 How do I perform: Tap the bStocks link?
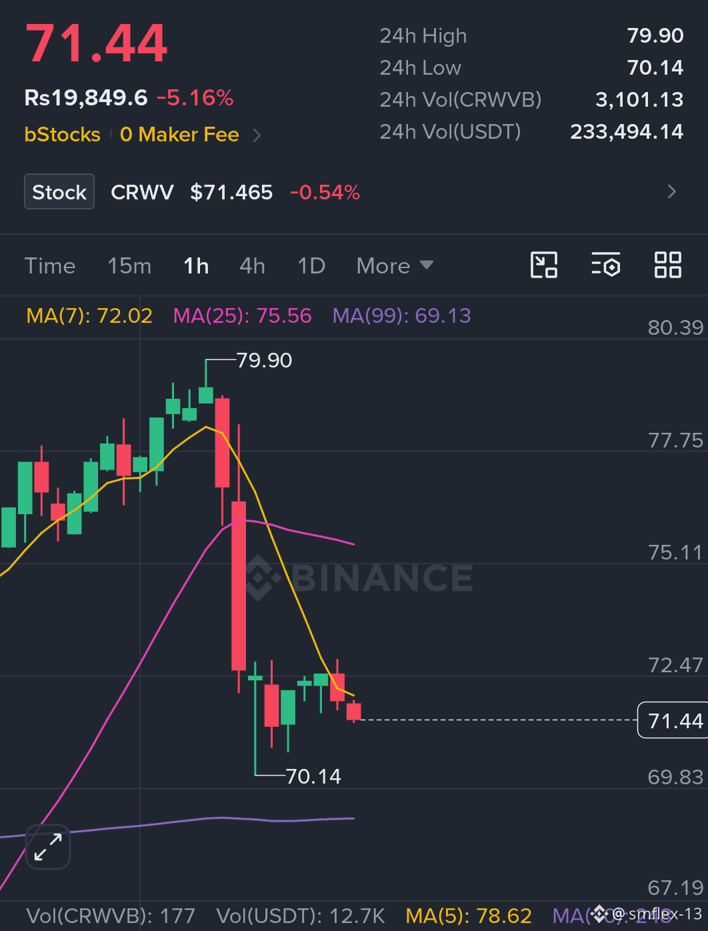pos(62,135)
